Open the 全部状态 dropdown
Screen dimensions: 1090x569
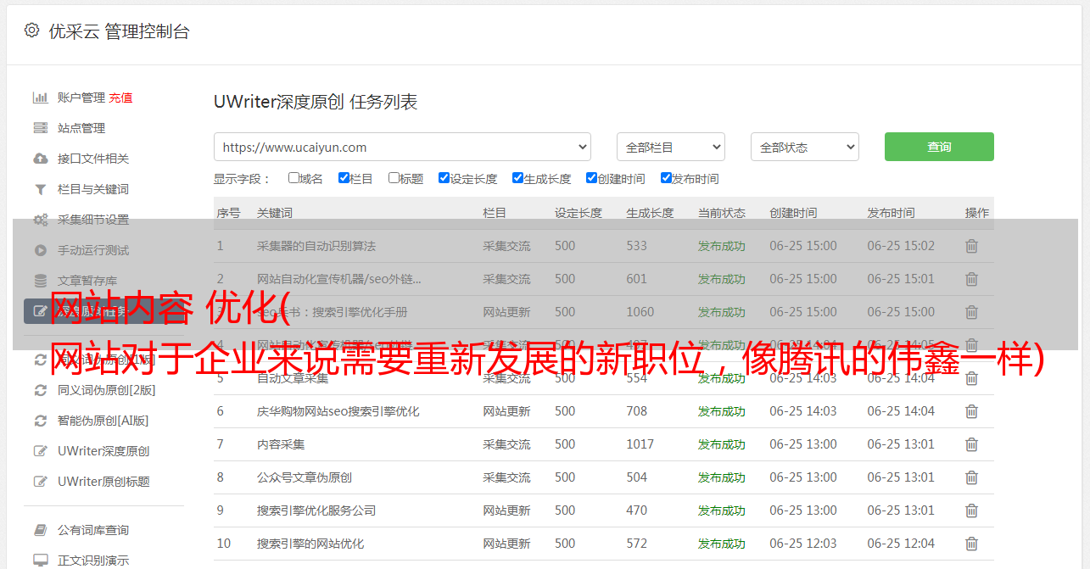coord(805,147)
